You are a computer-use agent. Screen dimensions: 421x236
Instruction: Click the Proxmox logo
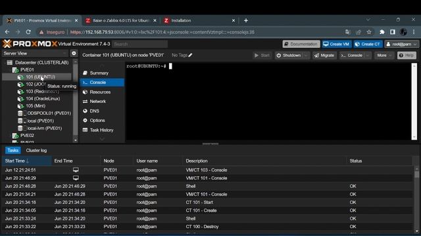[x=30, y=44]
